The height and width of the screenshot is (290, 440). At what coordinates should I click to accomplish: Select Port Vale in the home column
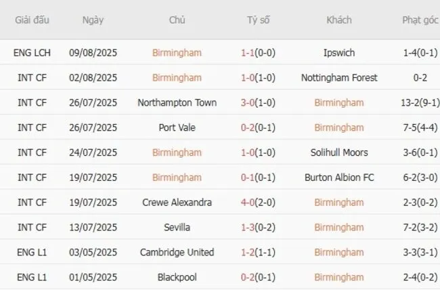pyautogui.click(x=177, y=127)
